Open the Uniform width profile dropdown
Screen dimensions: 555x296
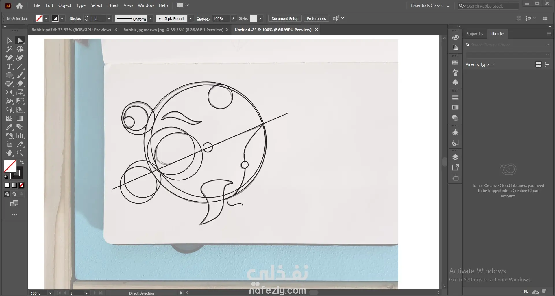pos(150,18)
